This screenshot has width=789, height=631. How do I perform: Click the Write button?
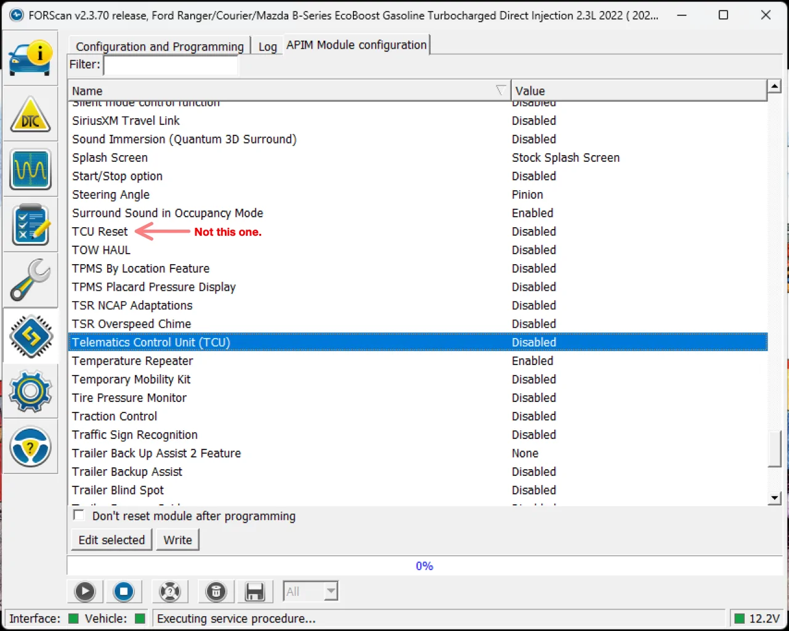(178, 540)
